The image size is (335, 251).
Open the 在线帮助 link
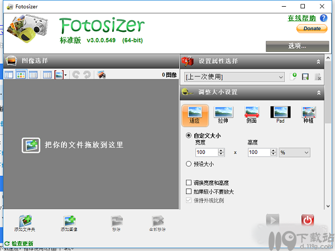[301, 18]
